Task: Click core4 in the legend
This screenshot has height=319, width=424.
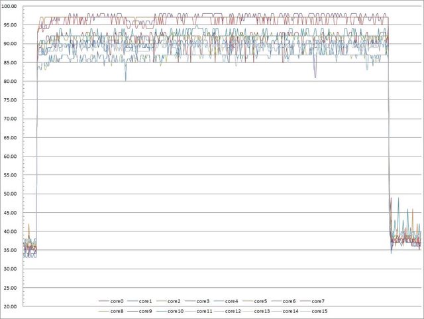Action: point(233,301)
